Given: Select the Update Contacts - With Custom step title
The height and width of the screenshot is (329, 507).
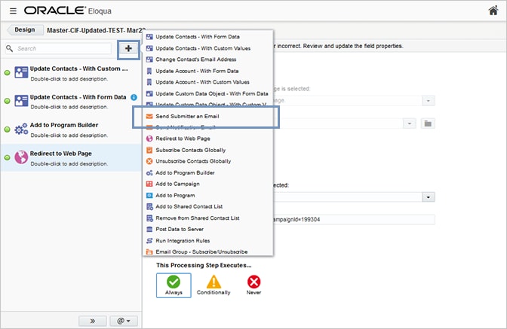Looking at the screenshot, I should click(79, 69).
